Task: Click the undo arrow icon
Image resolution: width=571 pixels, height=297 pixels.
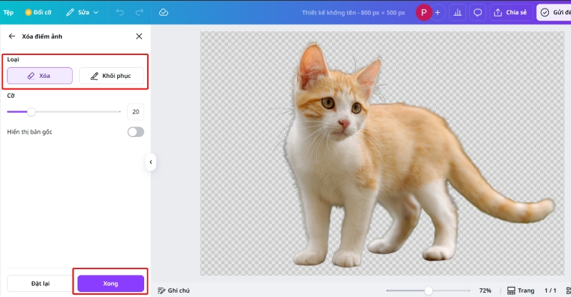Action: [x=120, y=12]
